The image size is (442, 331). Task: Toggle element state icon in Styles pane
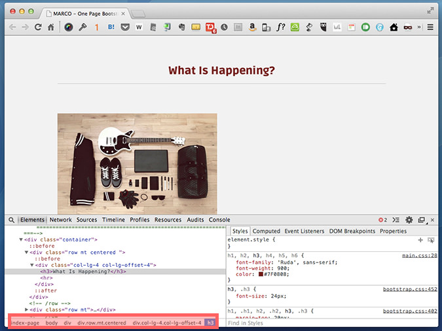[x=431, y=240]
